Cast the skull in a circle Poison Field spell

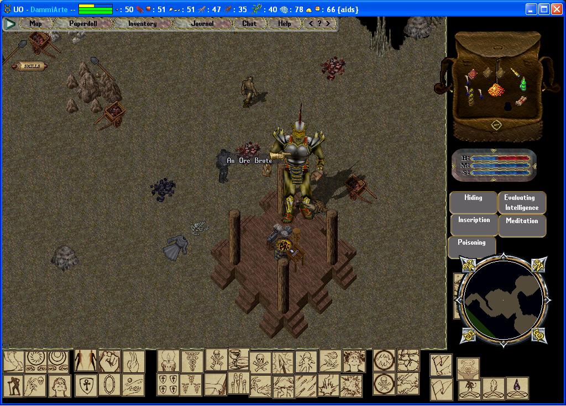pyautogui.click(x=384, y=384)
